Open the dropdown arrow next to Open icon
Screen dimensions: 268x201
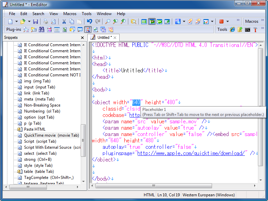pos(29,21)
